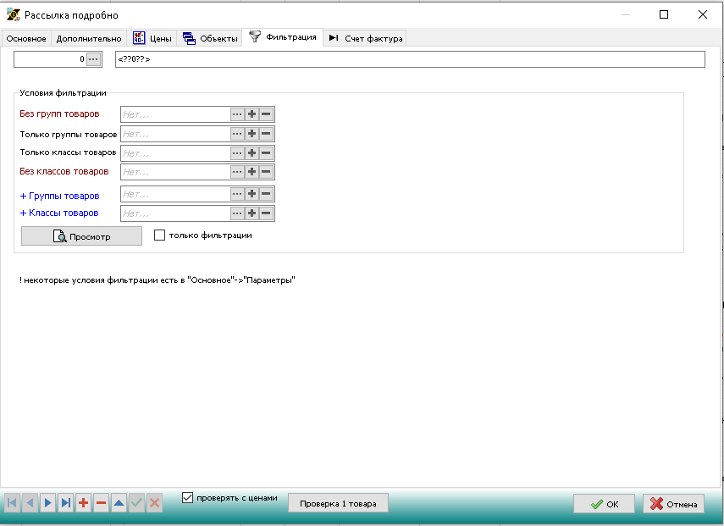Delete record with red minus icon

click(x=101, y=503)
